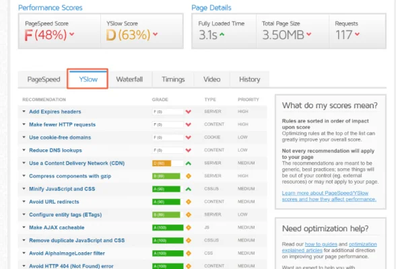Image resolution: width=396 pixels, height=269 pixels.
Task: Click the red arrow next to Requests count
Action: point(357,34)
